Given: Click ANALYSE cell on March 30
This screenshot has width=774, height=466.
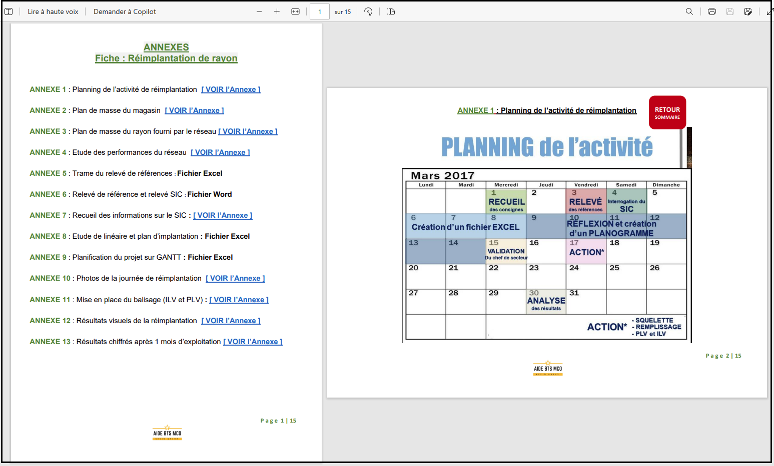Looking at the screenshot, I should 546,301.
